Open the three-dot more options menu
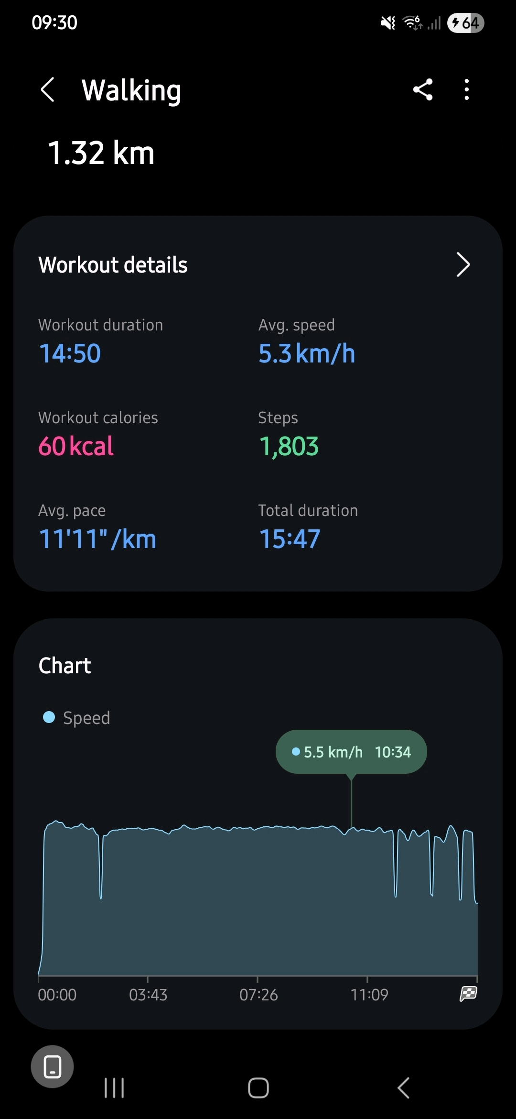The height and width of the screenshot is (1119, 516). (466, 89)
